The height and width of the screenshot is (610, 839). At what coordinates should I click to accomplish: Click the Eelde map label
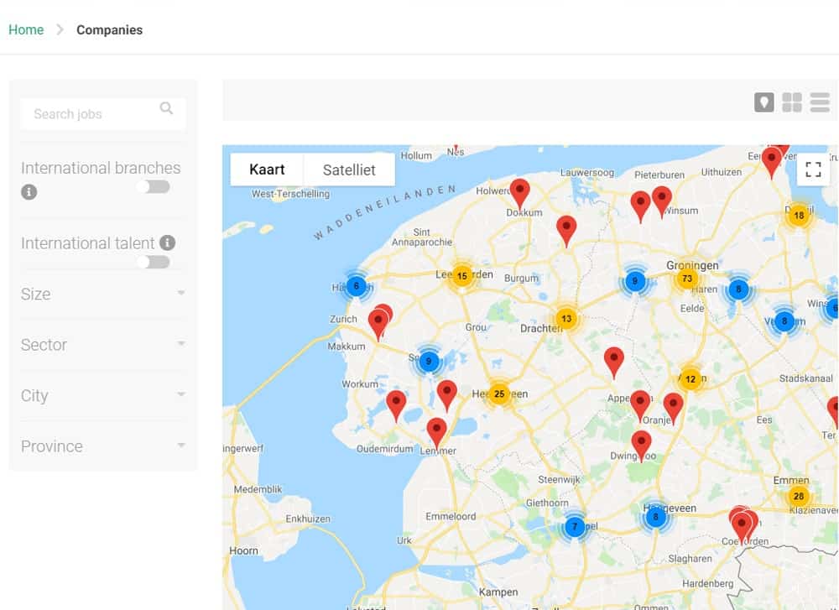tap(692, 308)
